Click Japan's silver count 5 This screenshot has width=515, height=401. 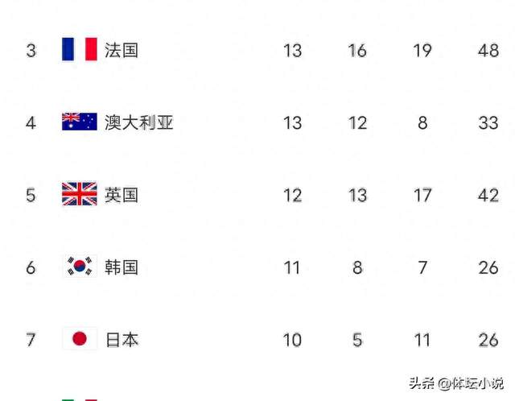click(357, 340)
